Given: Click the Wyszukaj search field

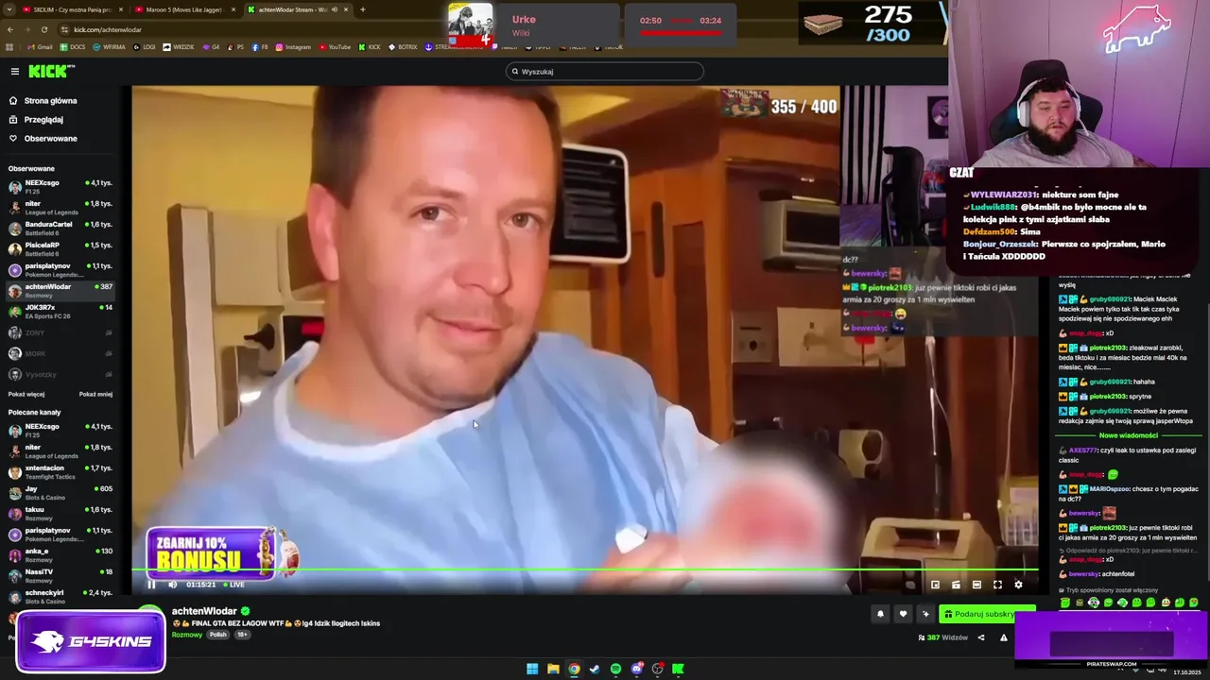Looking at the screenshot, I should click(605, 72).
